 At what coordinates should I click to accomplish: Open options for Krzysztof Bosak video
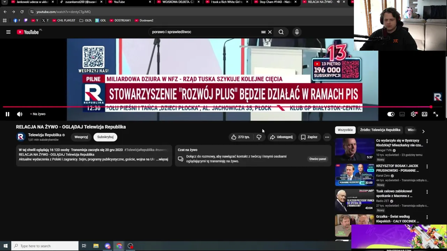[x=427, y=167]
